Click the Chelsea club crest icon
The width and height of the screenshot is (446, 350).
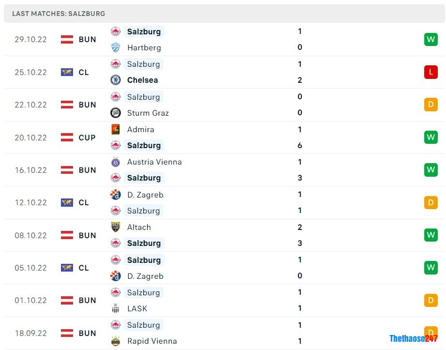(x=116, y=80)
